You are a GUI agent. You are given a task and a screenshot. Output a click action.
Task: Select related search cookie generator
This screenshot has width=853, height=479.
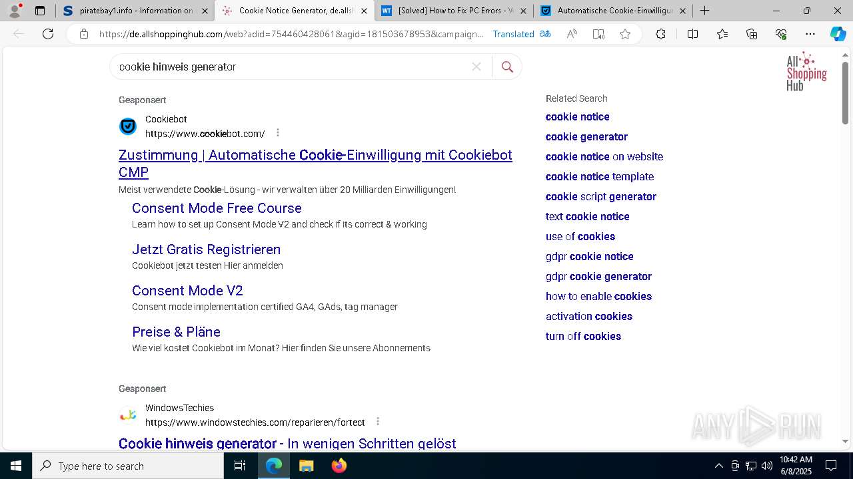tap(586, 136)
